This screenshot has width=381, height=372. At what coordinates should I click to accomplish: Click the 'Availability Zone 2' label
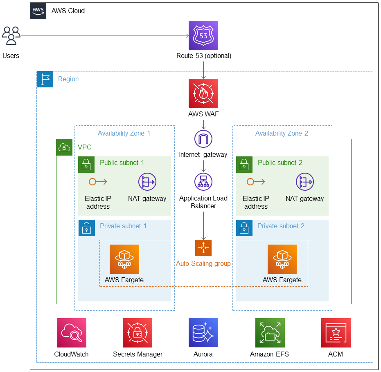[x=282, y=133]
